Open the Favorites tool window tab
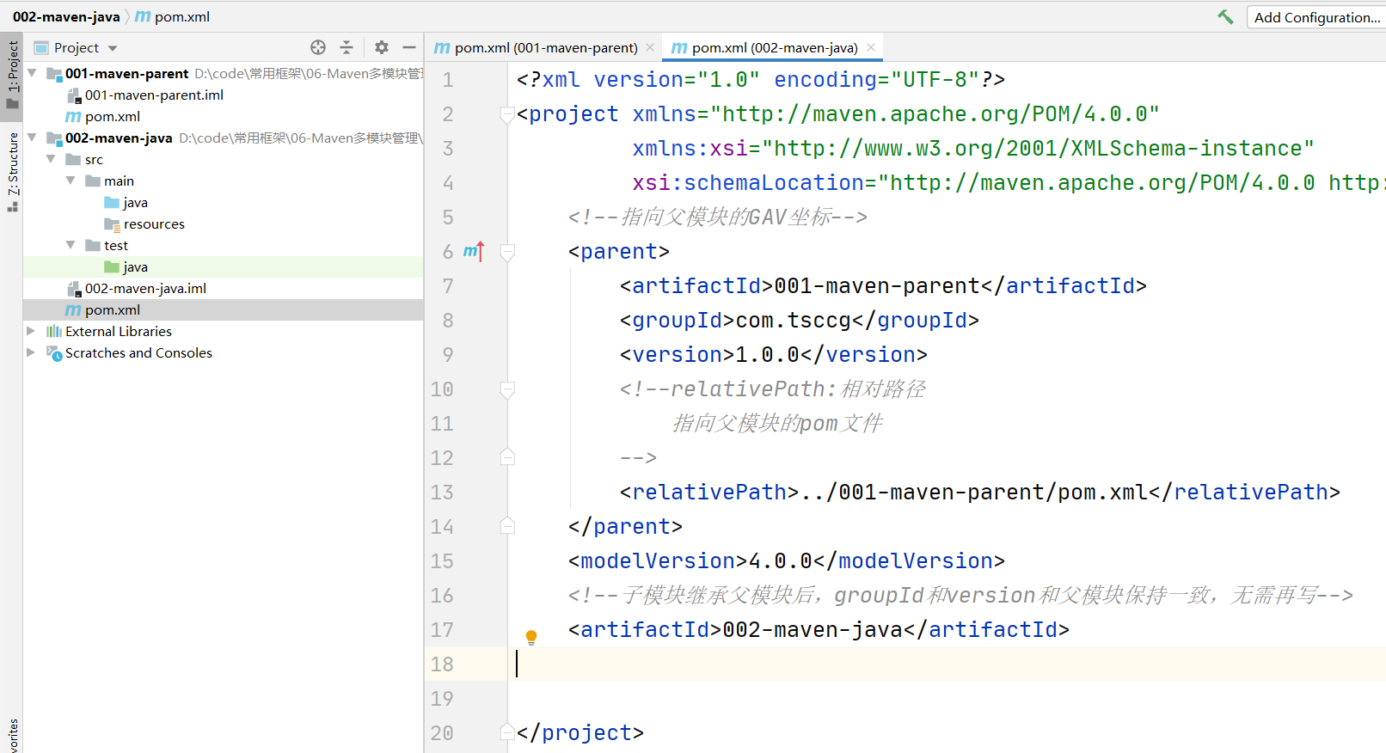Screen dimensions: 1386x753 coord(12,736)
